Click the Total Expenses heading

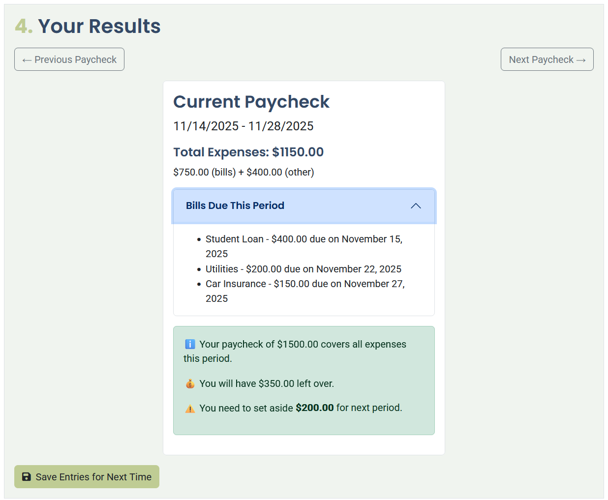click(248, 152)
